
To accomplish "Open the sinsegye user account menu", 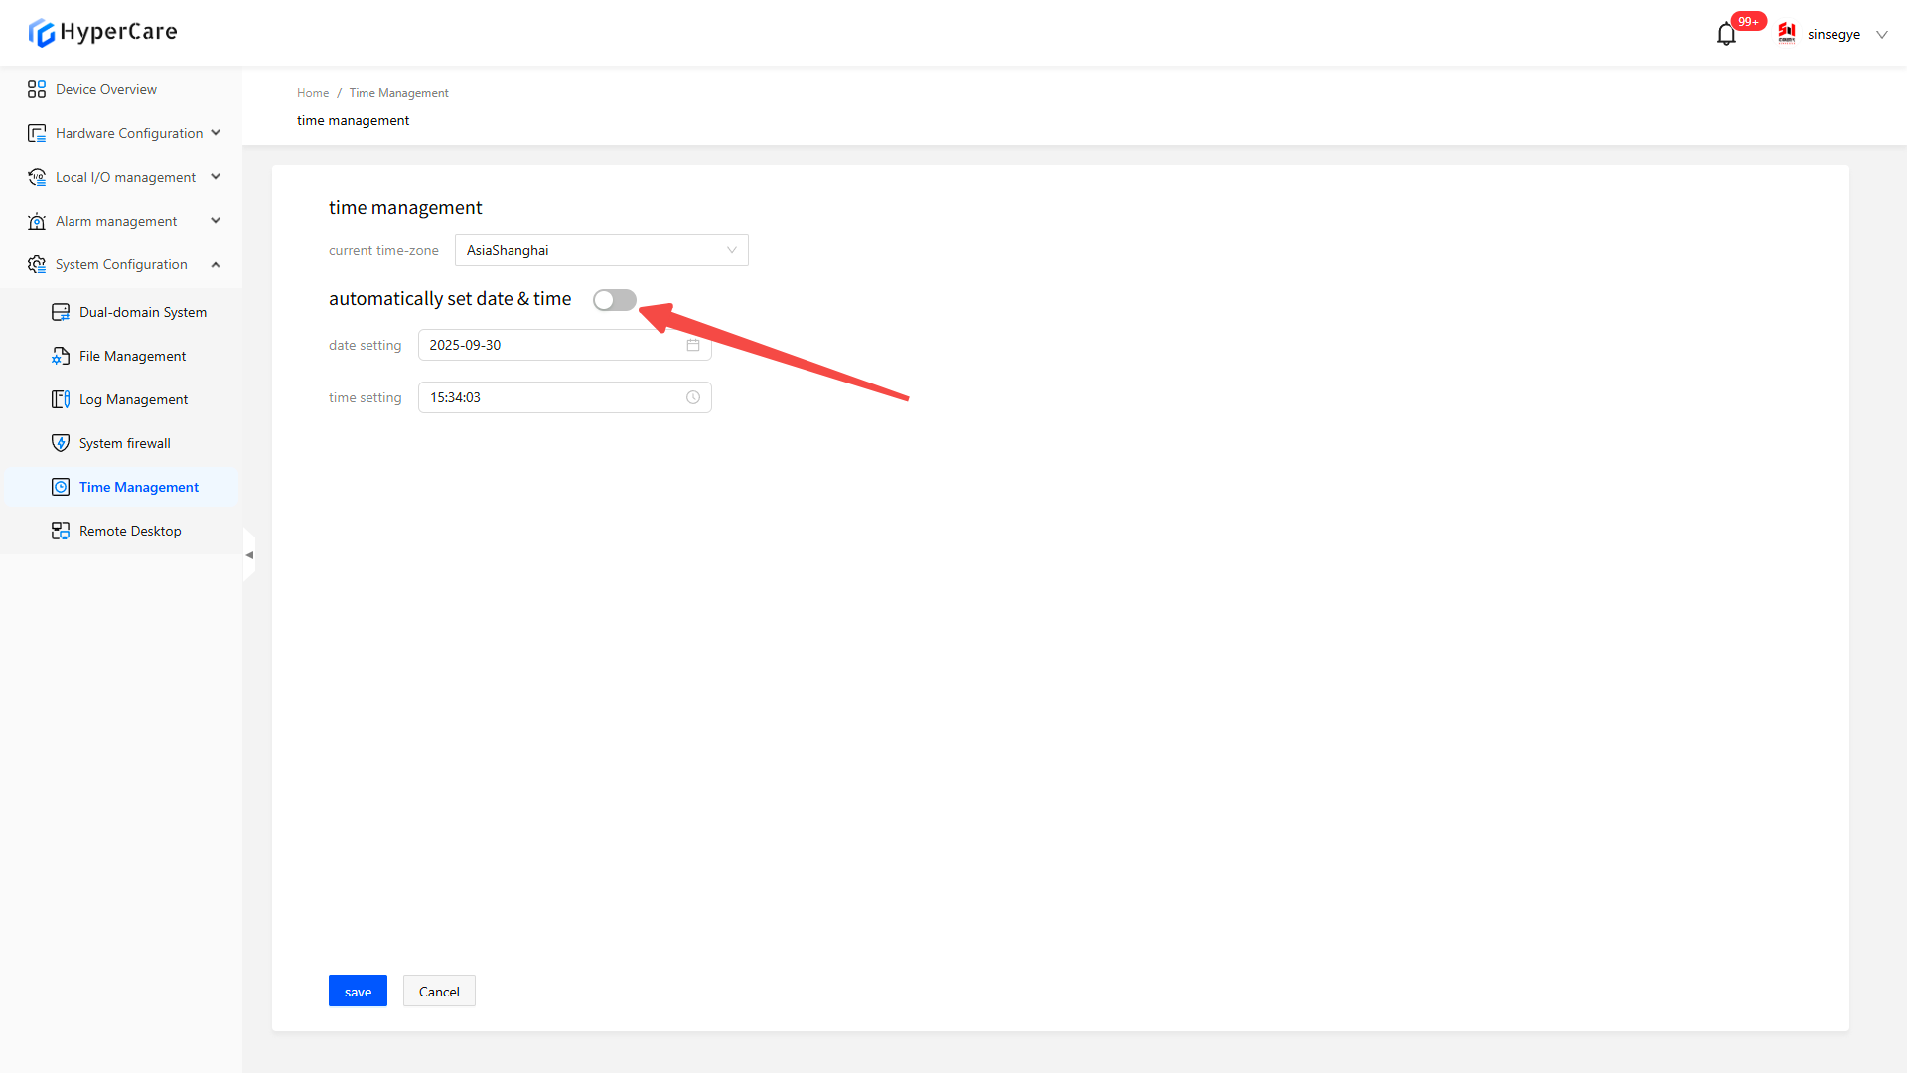I will point(1834,34).
